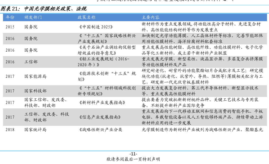Click department '工信部、发改委、科技部、财政部'
The image size is (269, 164).
pos(47,117)
